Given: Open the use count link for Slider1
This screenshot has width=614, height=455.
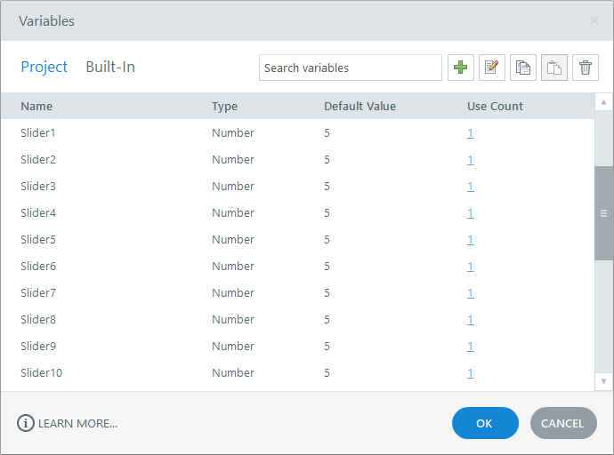Looking at the screenshot, I should (470, 133).
